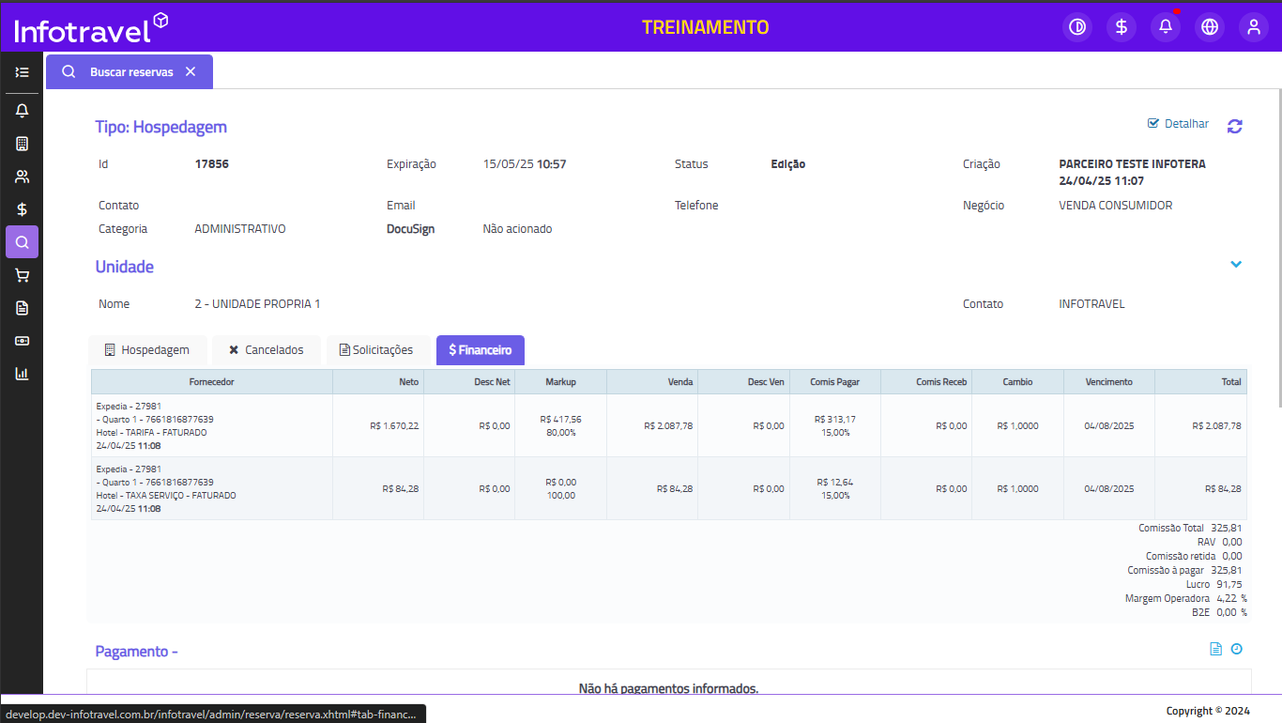The height and width of the screenshot is (723, 1282).
Task: Click the bar chart reports icon in sidebar
Action: 22,373
